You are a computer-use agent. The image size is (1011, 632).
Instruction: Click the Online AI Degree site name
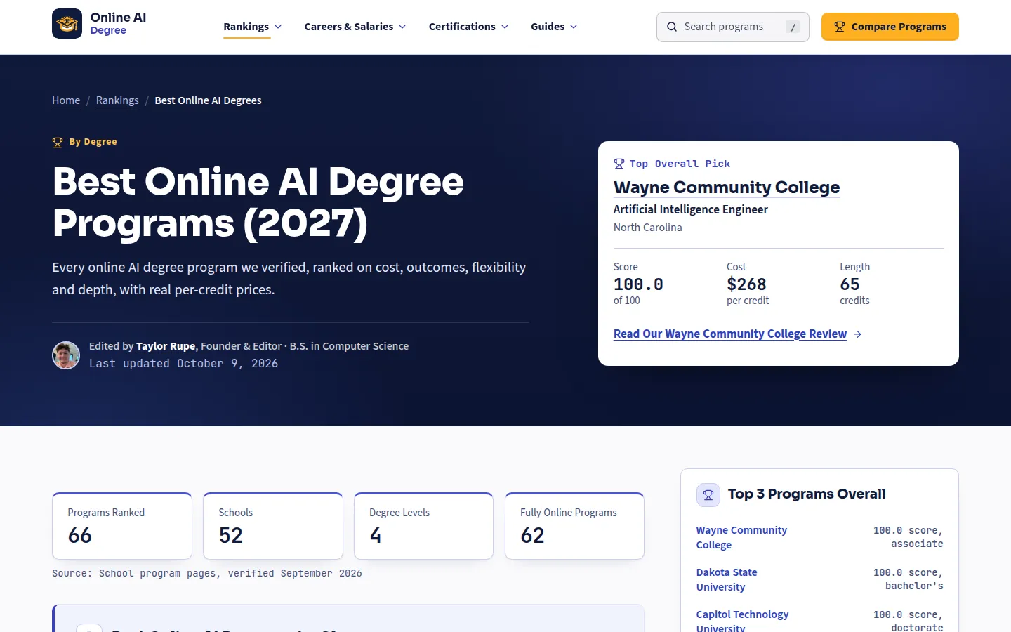[118, 23]
